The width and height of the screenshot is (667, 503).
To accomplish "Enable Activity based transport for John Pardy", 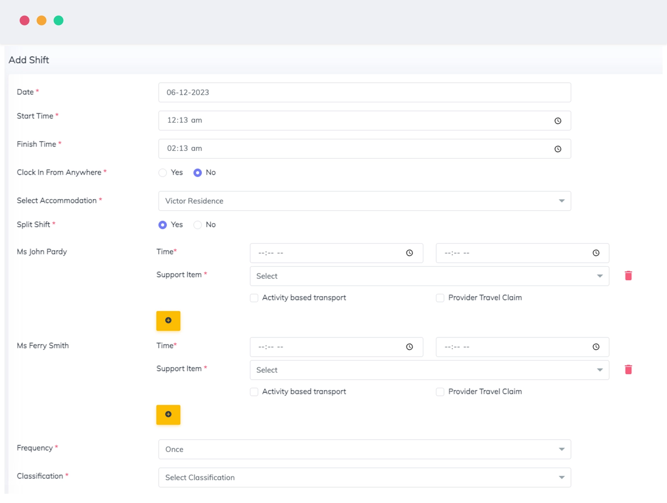I will (254, 298).
